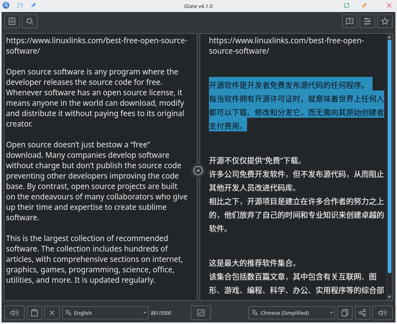This screenshot has height=324, width=397.
Task: Click the star favorites button
Action: pos(385,21)
